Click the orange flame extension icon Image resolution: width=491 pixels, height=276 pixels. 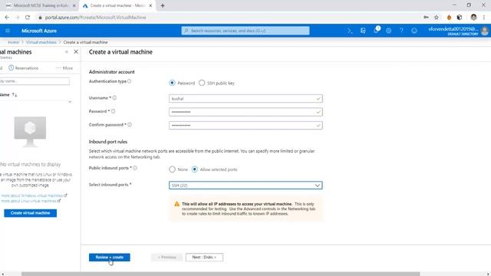point(449,18)
